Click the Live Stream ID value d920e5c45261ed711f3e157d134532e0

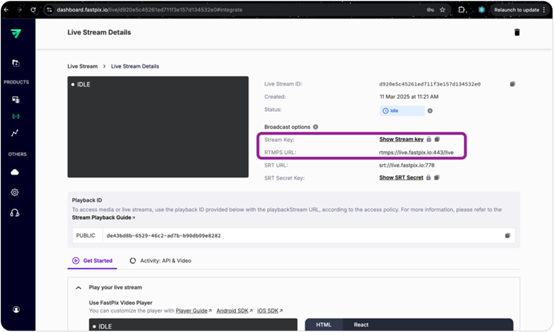(430, 84)
